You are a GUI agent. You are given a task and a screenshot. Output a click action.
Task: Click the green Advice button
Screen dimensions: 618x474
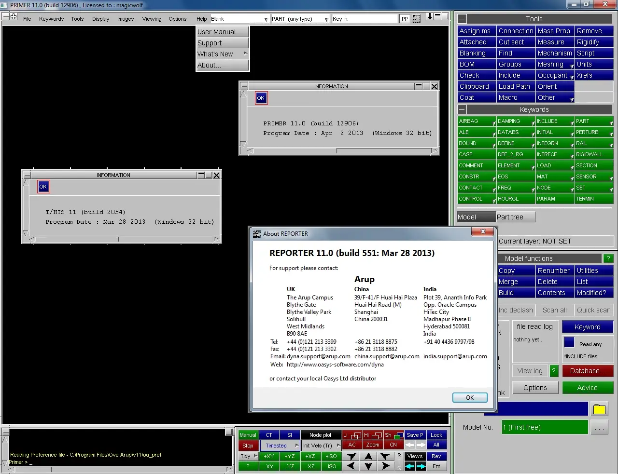[587, 388]
